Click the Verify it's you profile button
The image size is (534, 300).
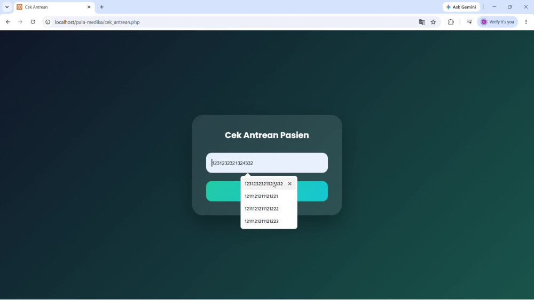[497, 22]
